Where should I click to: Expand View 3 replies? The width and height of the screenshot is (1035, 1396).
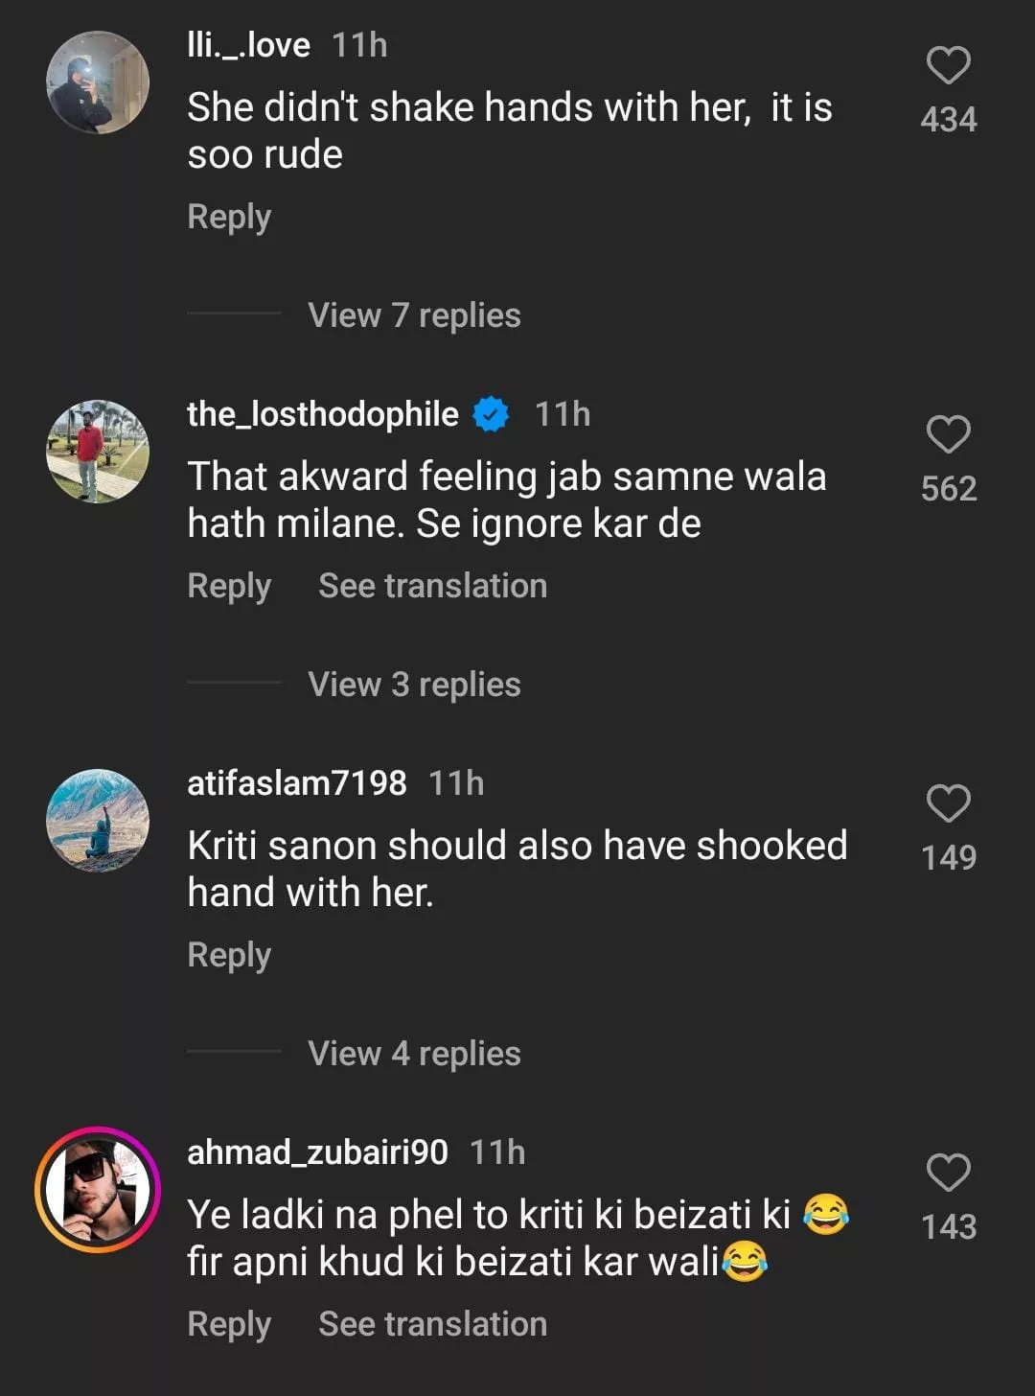click(414, 685)
